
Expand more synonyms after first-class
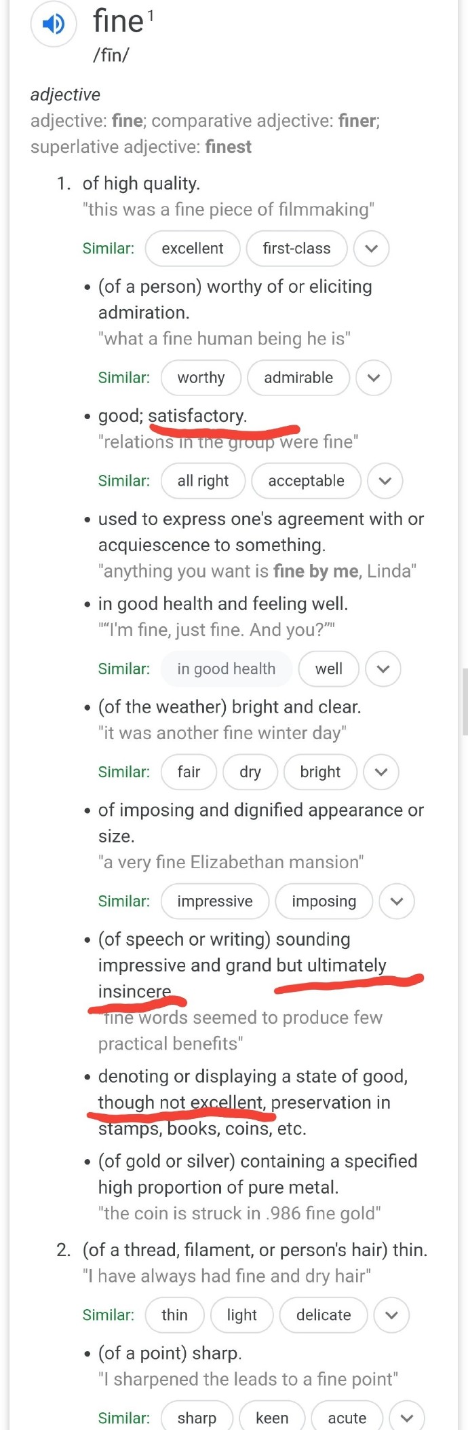tap(371, 249)
